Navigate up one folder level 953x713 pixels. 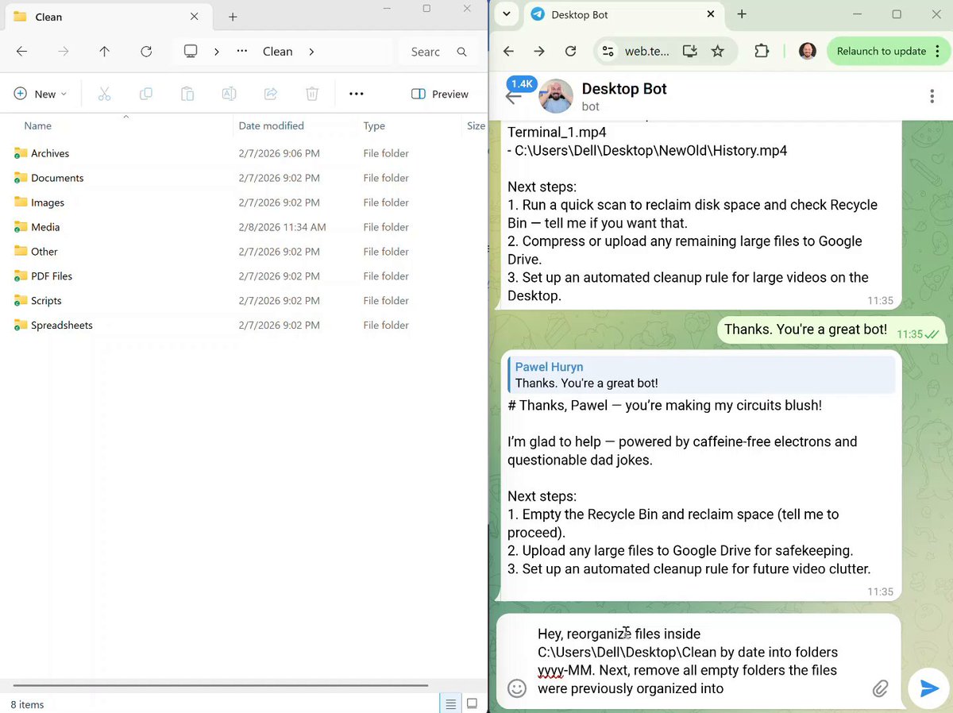tap(105, 52)
